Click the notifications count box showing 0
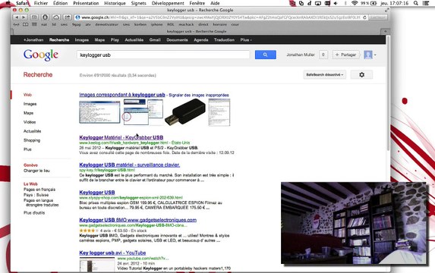Image resolution: width=435 pixels, height=273 pixels. [x=323, y=55]
